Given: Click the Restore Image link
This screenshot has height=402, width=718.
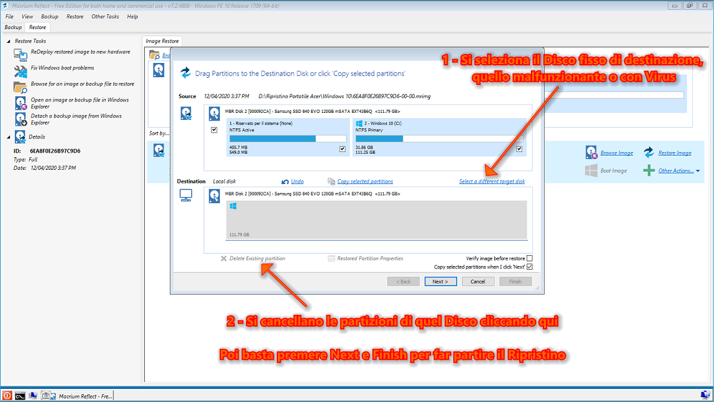Looking at the screenshot, I should tap(675, 153).
